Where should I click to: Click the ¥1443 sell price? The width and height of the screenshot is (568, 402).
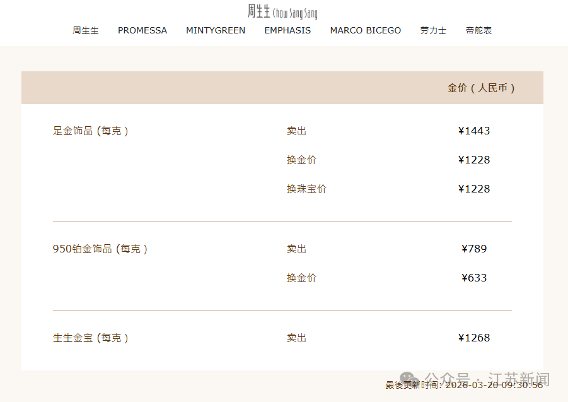click(x=474, y=131)
